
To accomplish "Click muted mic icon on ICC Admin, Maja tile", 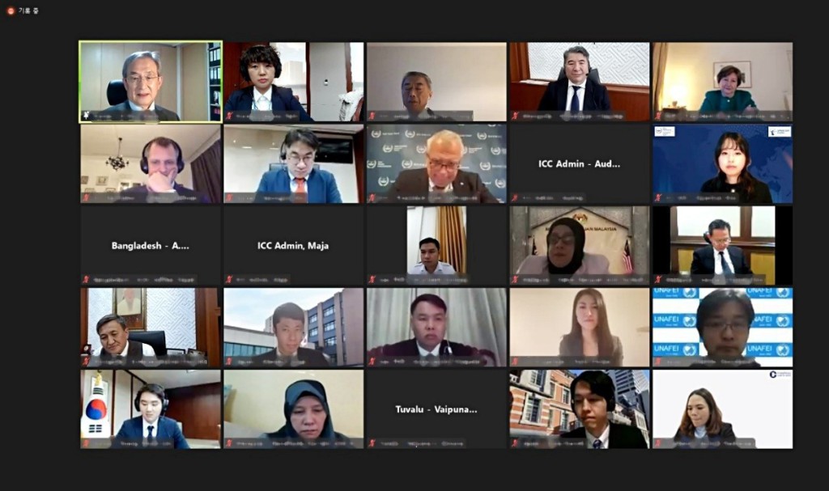I will click(229, 279).
